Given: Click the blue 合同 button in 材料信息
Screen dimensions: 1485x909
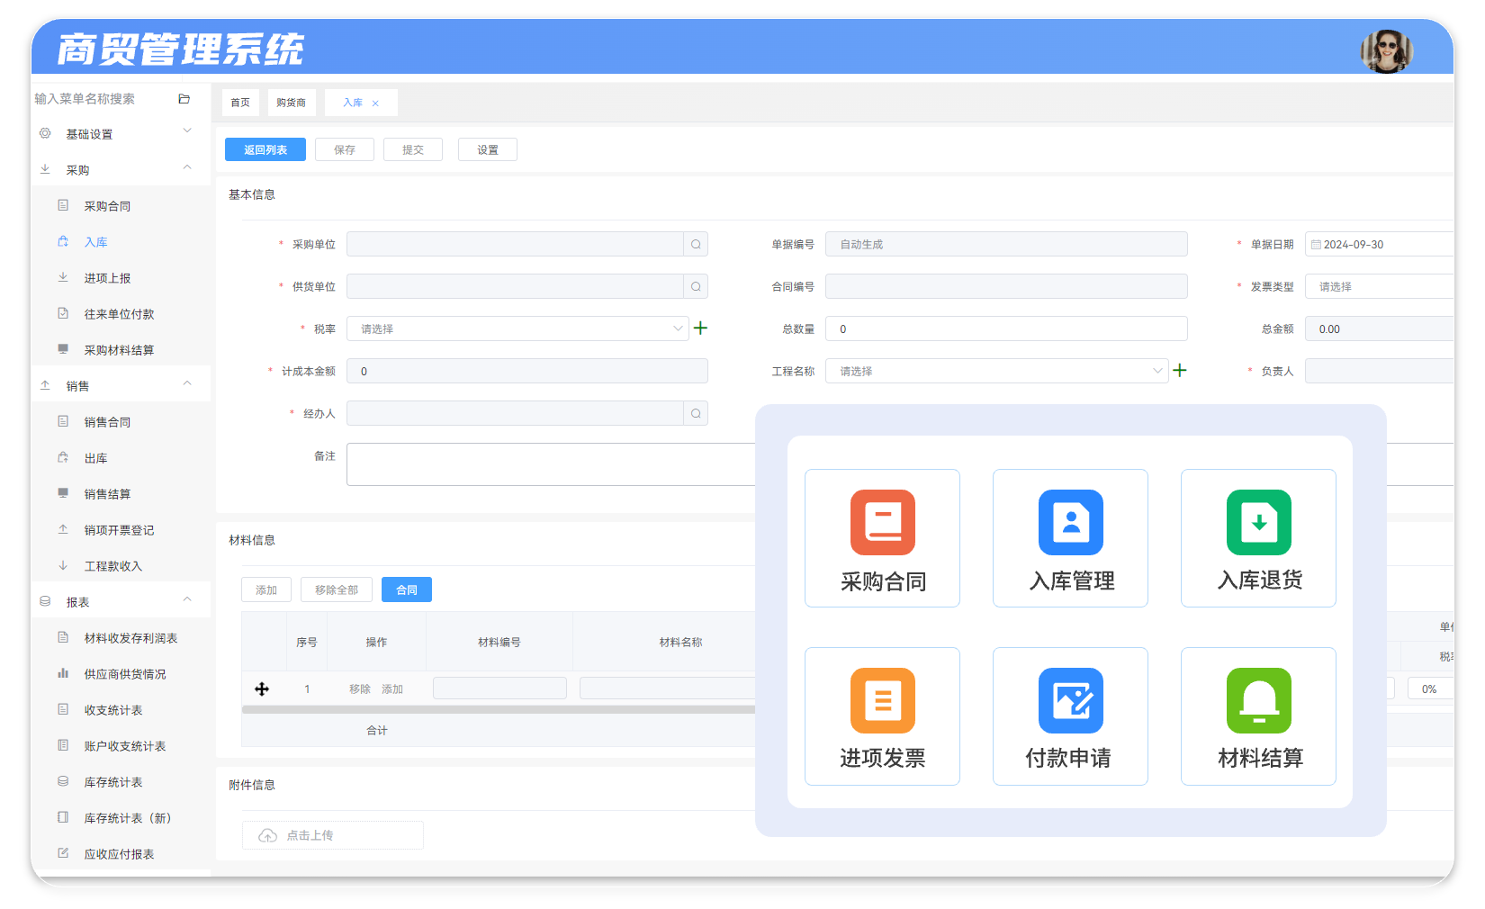Looking at the screenshot, I should coord(407,589).
